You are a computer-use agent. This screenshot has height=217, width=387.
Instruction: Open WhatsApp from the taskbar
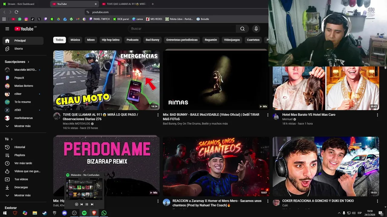click(x=104, y=213)
